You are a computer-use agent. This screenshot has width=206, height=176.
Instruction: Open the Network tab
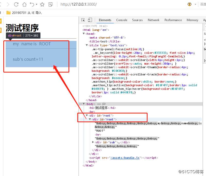coord(153,20)
